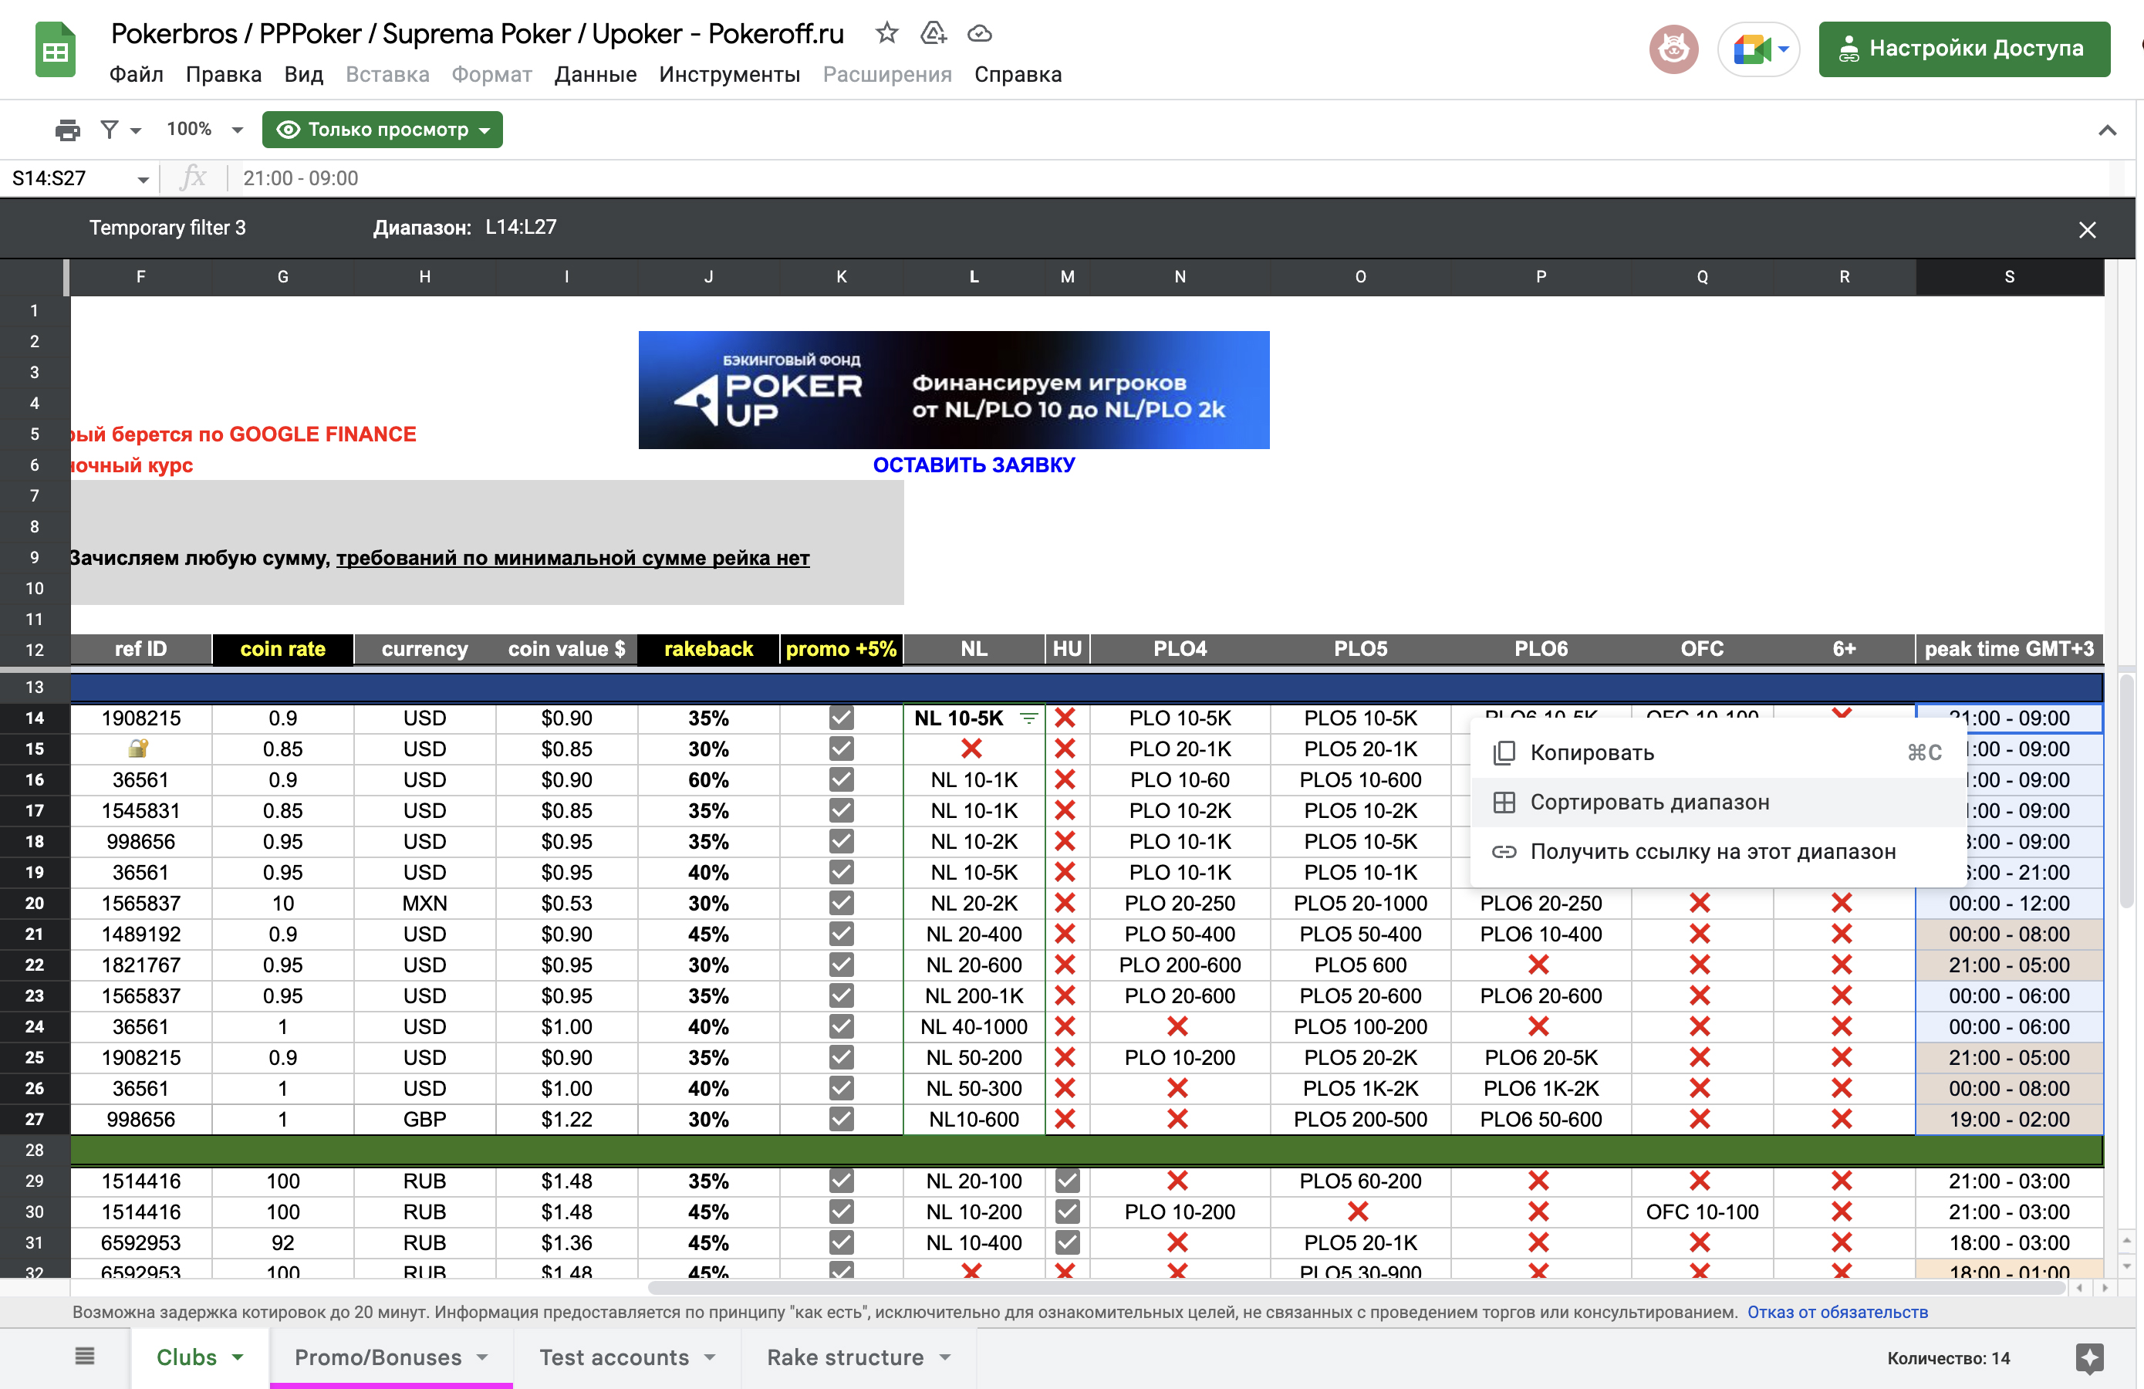Screen dimensions: 2144x1389
Task: Toggle promo checkbox in row 14
Action: 840,718
